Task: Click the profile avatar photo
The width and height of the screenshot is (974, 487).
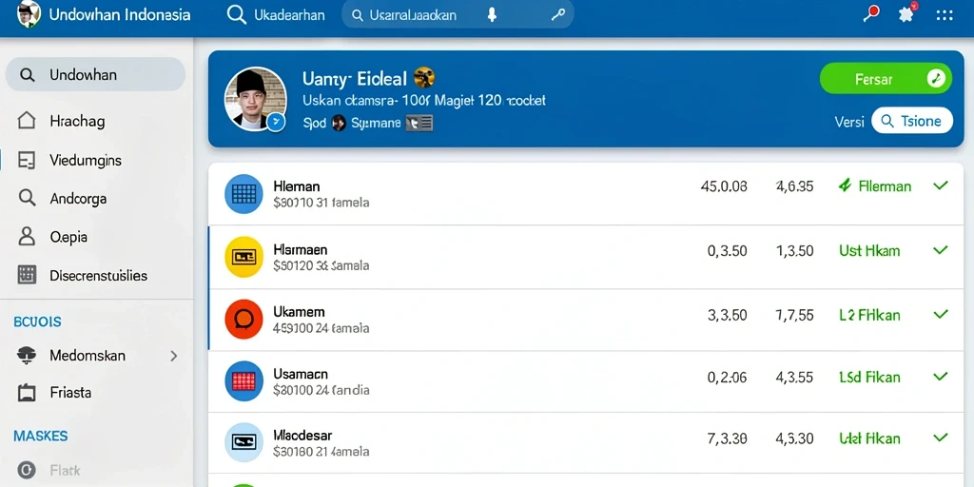Action: [x=255, y=99]
